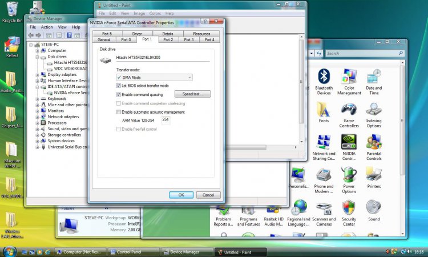Image resolution: width=428 pixels, height=257 pixels.
Task: Select WDC WD50 00AAJ disk drive entry
Action: [x=67, y=69]
